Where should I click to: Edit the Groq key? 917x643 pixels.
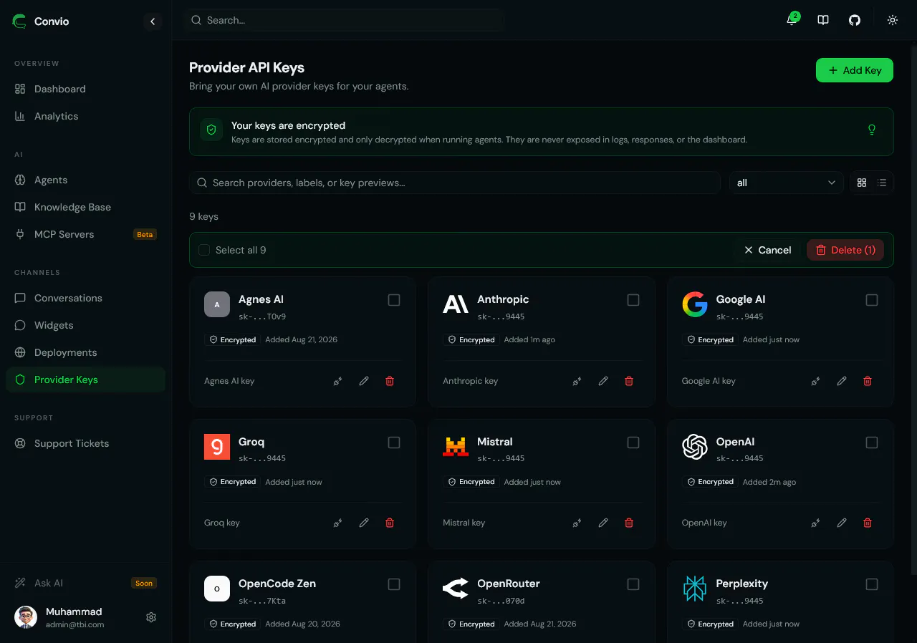364,523
